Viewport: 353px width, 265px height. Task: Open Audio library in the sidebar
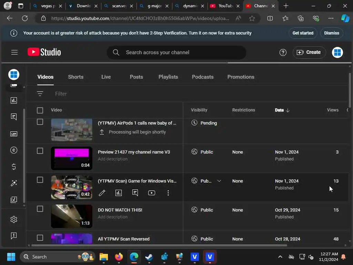[x=14, y=200]
